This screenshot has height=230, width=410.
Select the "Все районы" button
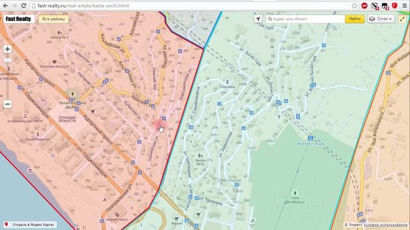click(x=53, y=19)
